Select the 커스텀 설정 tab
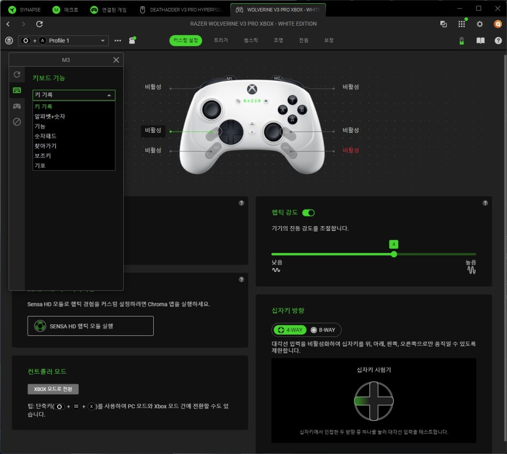 (185, 40)
